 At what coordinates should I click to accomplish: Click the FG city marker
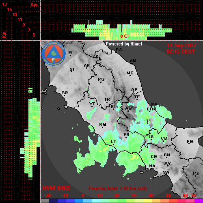point(190,142)
